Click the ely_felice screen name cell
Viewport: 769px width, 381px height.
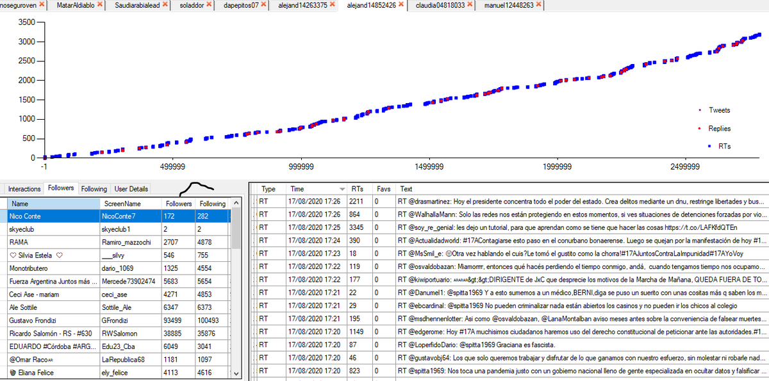130,372
